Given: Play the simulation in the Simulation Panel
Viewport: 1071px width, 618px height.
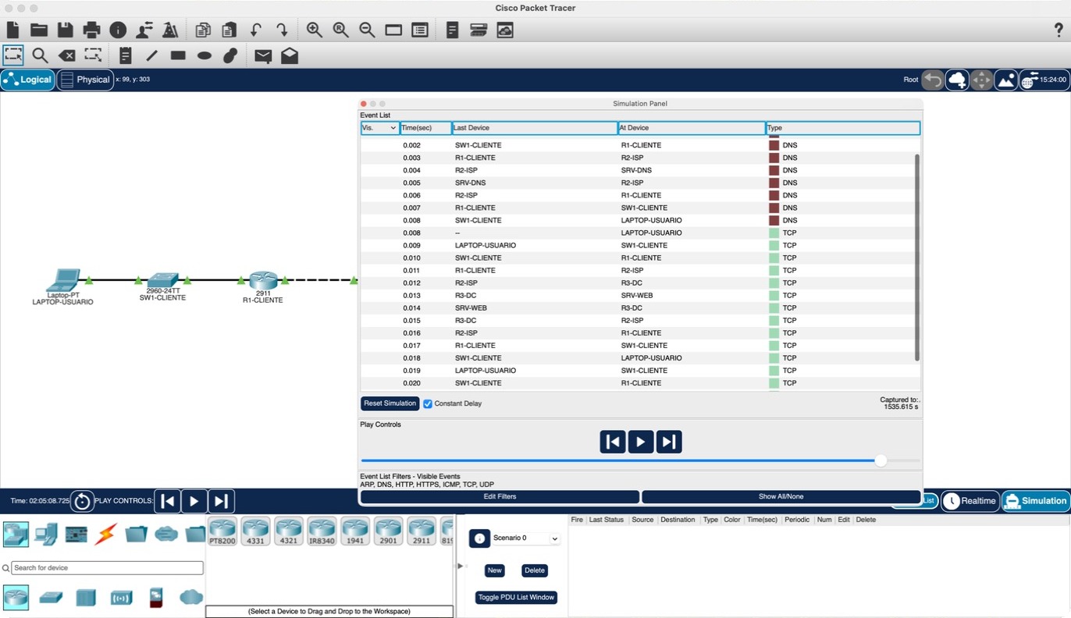Looking at the screenshot, I should [x=641, y=442].
